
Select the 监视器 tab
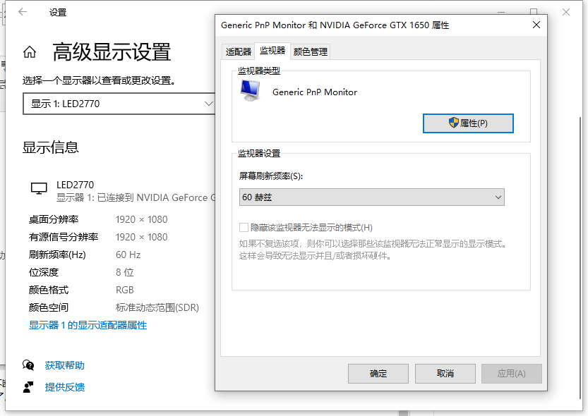tap(272, 51)
